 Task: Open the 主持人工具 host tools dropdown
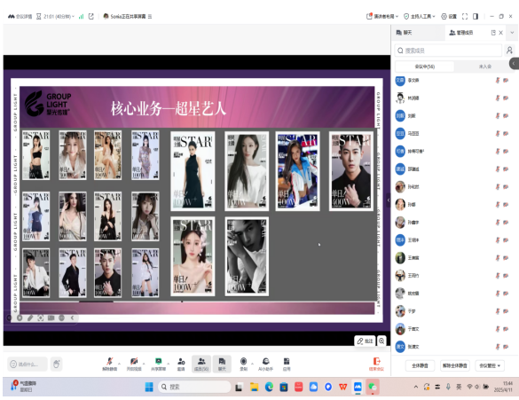coord(419,16)
